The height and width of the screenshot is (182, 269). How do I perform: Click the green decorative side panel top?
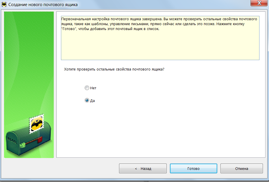(x=29, y=34)
